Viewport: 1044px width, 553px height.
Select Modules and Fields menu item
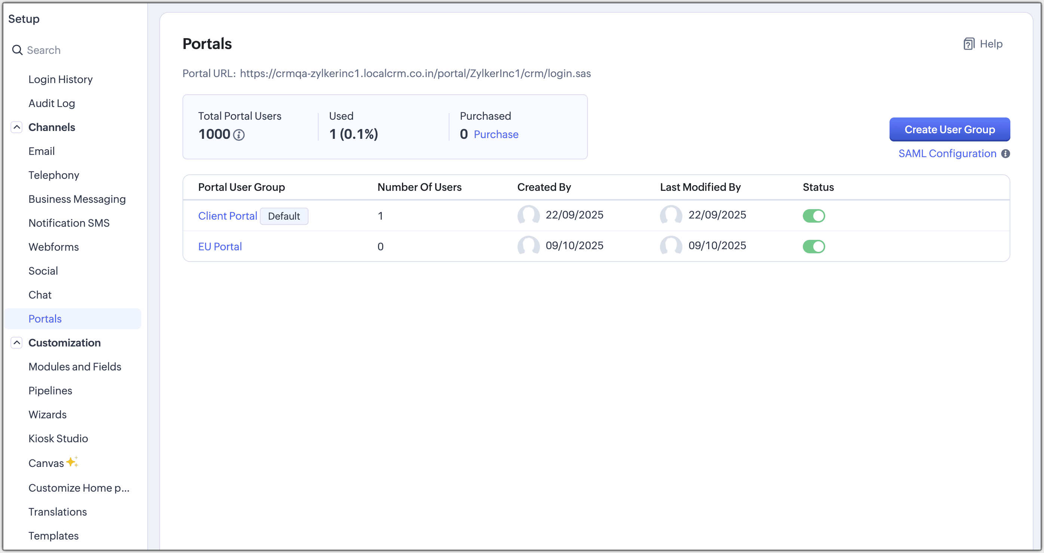click(x=74, y=367)
